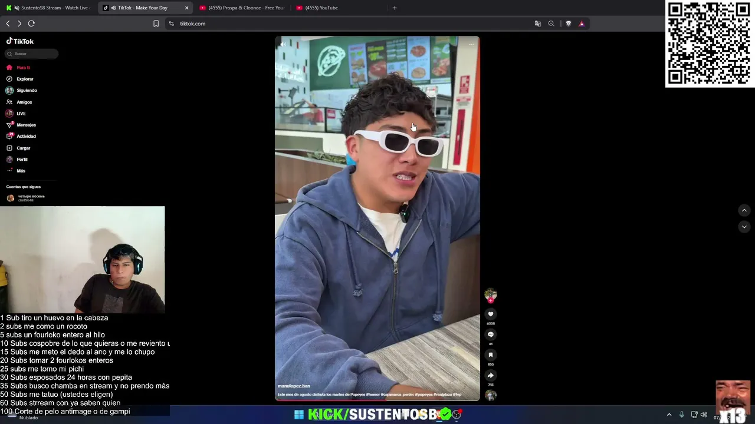The height and width of the screenshot is (424, 755).
Task: Open network settings from the system tray
Action: click(694, 415)
